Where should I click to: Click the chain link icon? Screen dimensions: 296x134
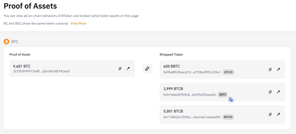coord(147,69)
